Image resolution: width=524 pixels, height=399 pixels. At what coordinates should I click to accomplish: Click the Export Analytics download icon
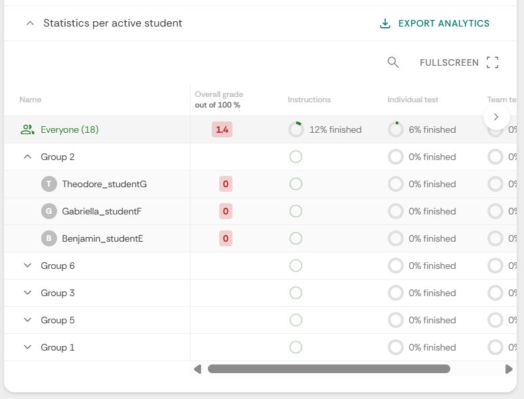tap(385, 23)
